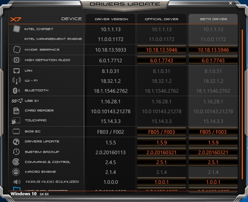Viewport: 248px width, 202px height.
Task: Click the X7 logo
Action: [x=16, y=19]
